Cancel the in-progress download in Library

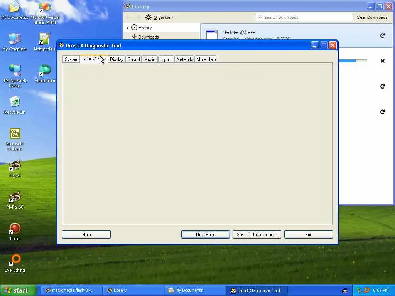click(x=382, y=61)
